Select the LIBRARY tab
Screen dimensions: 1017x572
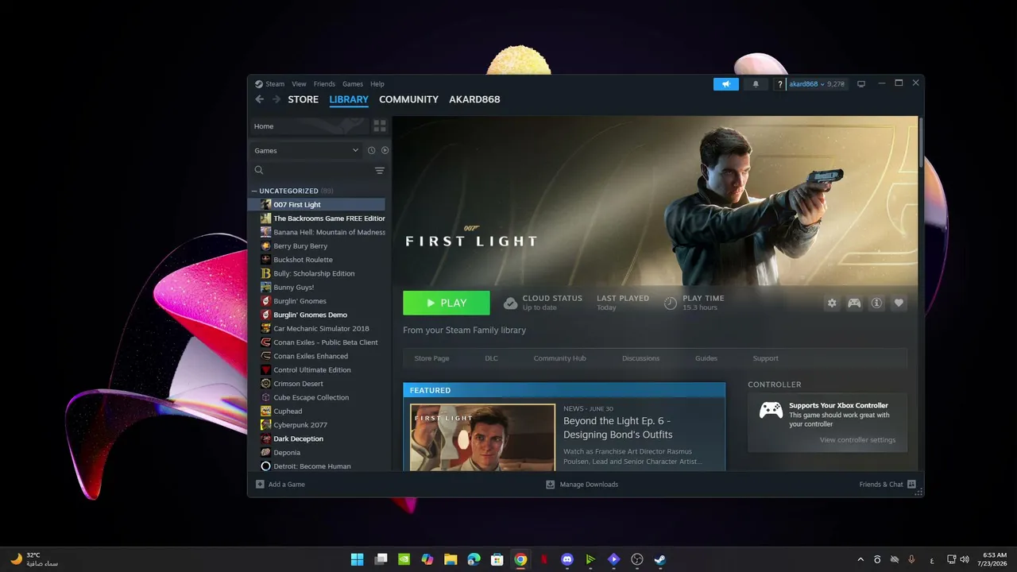349,99
